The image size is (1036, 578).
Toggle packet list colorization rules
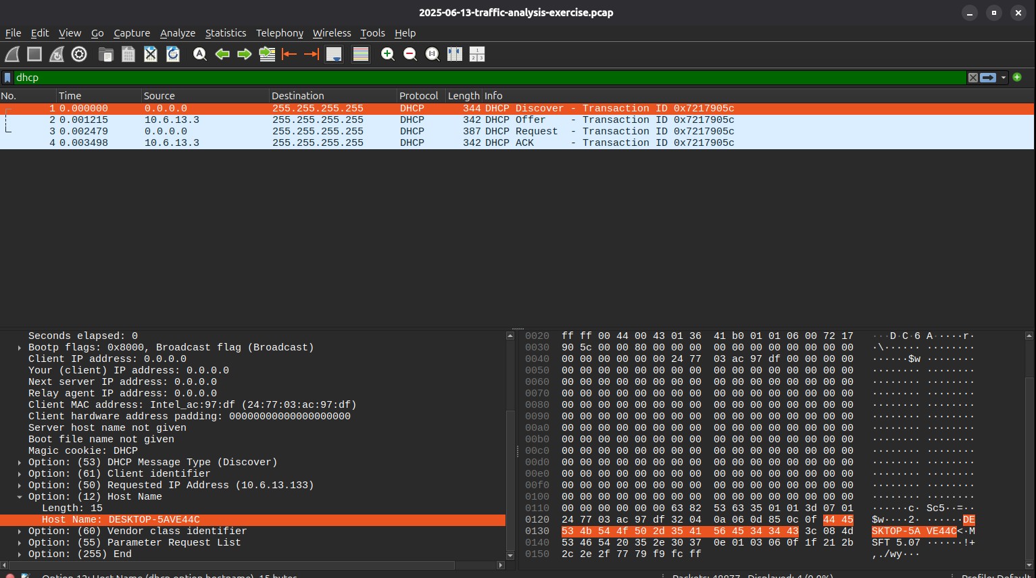pos(361,55)
